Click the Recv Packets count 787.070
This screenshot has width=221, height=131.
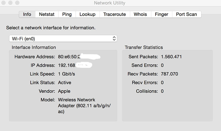tap(169, 74)
